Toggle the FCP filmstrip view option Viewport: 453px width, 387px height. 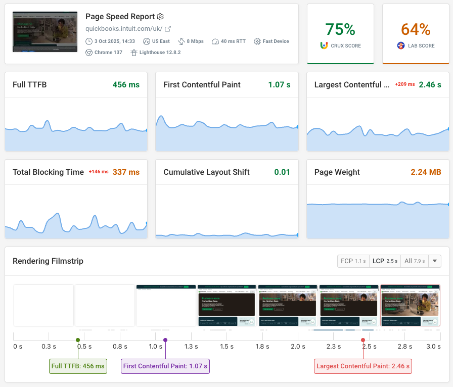[353, 261]
